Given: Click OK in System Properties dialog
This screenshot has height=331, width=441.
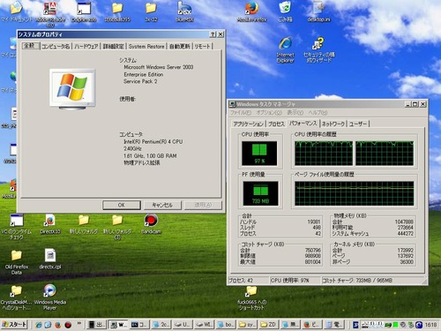Looking at the screenshot, I should click(x=122, y=205).
